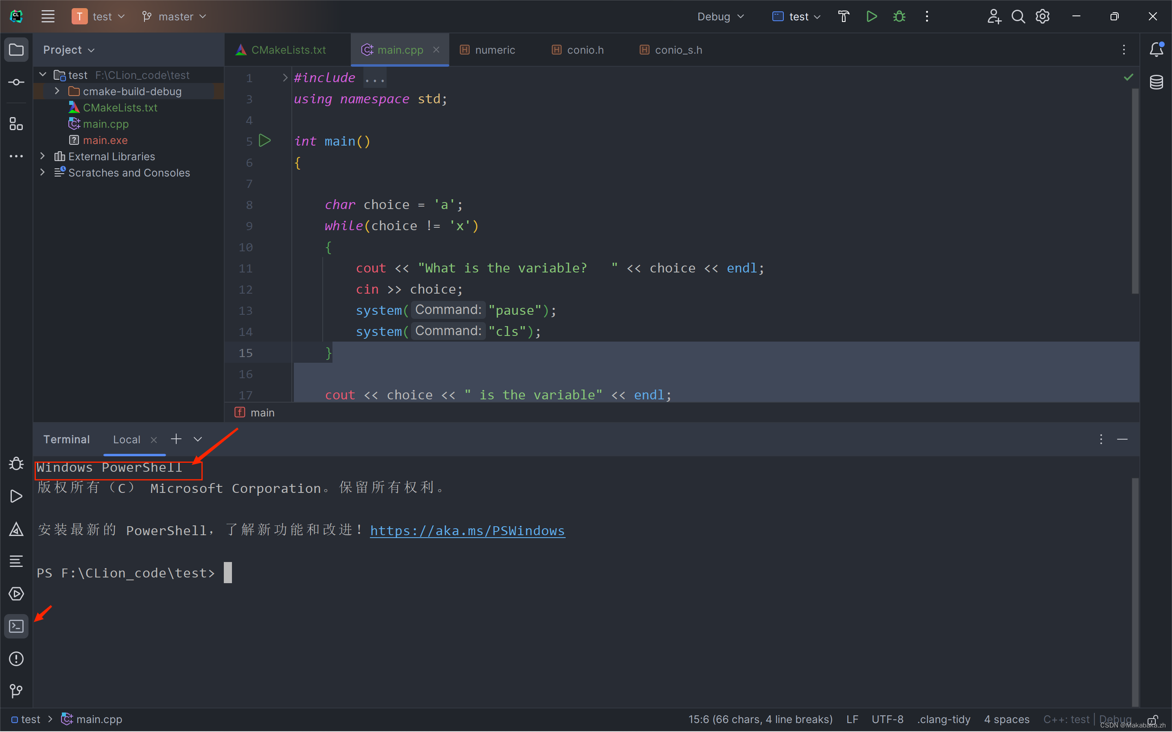Open terminal shell type dropdown arrow

point(198,439)
